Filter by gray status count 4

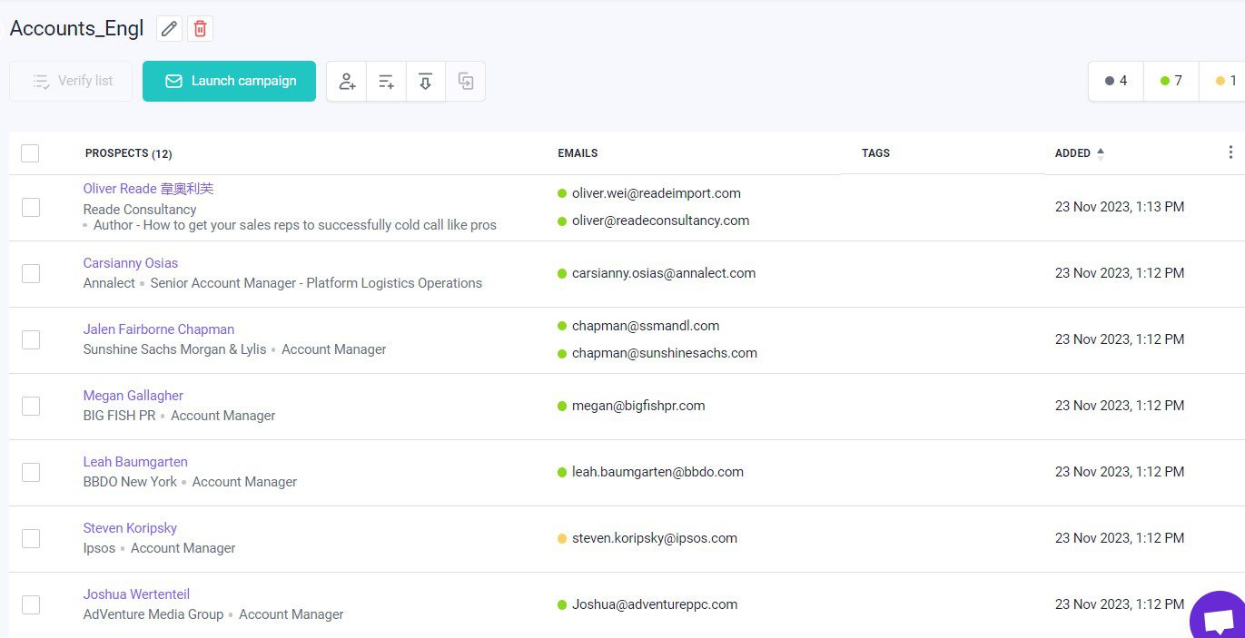point(1116,81)
